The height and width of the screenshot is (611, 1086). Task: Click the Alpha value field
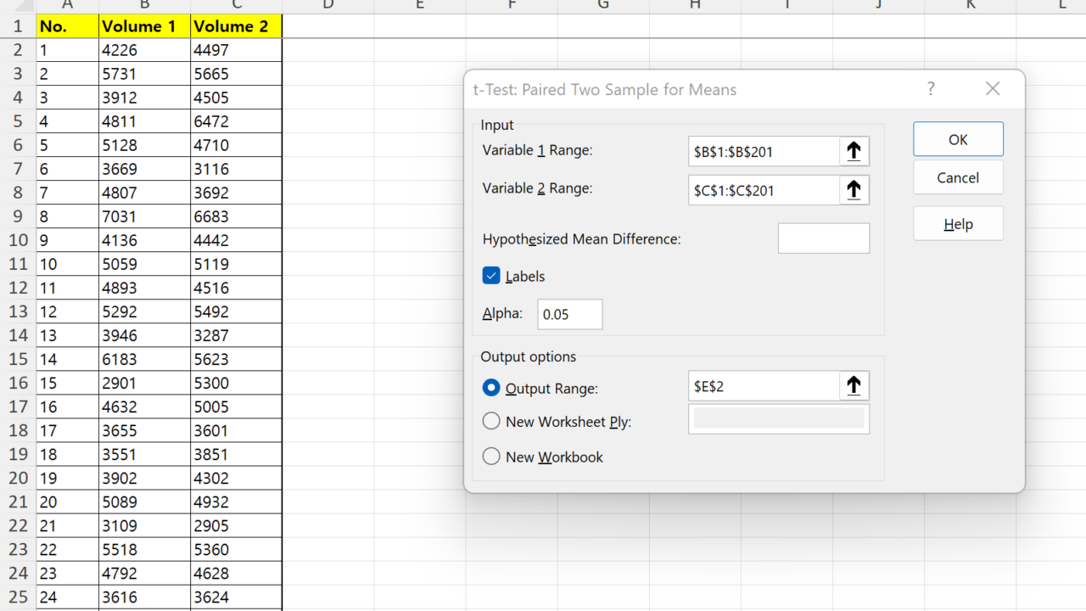569,314
